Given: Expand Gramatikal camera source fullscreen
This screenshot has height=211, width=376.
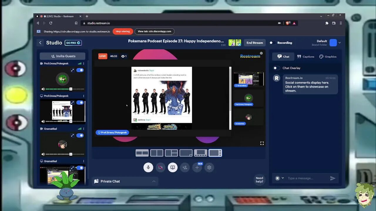Looking at the screenshot, I should (72, 135).
